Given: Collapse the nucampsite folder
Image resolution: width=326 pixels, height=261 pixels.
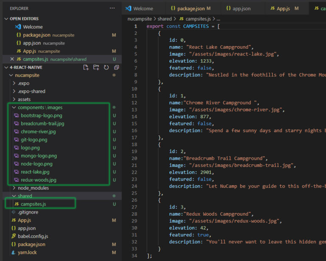Looking at the screenshot, I should pyautogui.click(x=11, y=75).
